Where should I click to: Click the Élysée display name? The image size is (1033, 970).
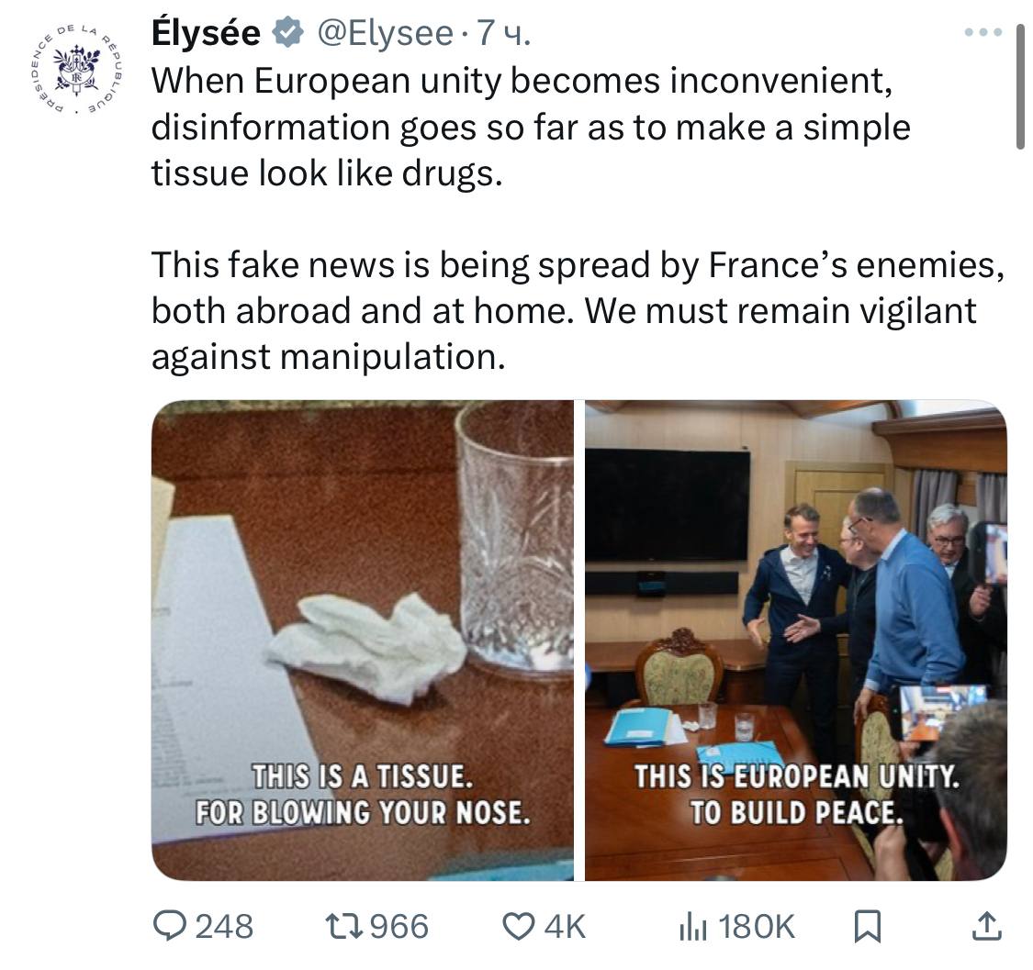[206, 34]
